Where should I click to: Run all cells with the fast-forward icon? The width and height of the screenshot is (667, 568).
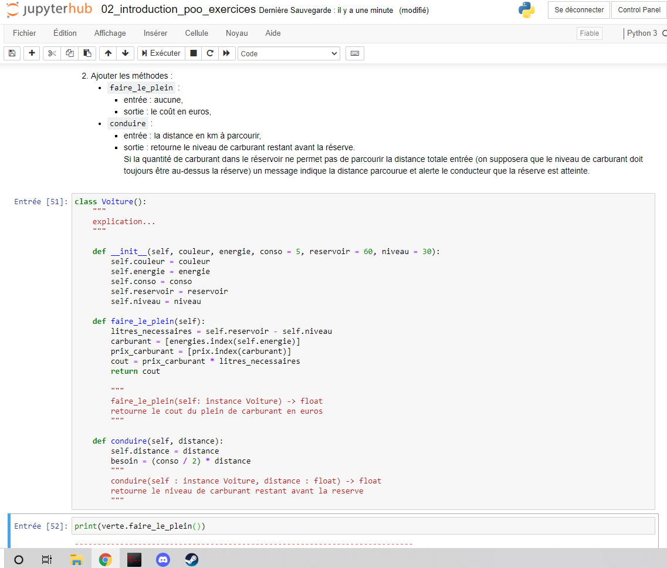(226, 53)
